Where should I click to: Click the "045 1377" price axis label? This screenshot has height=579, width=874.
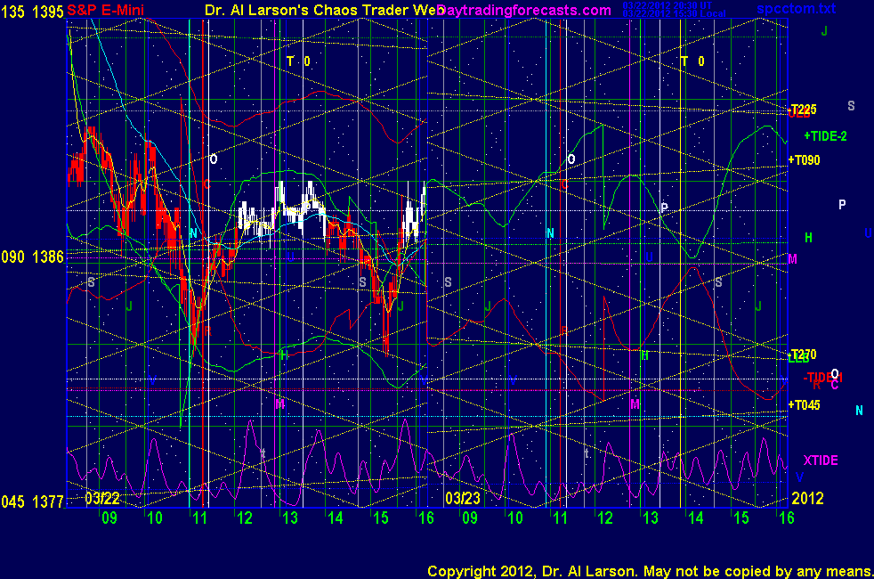32,502
